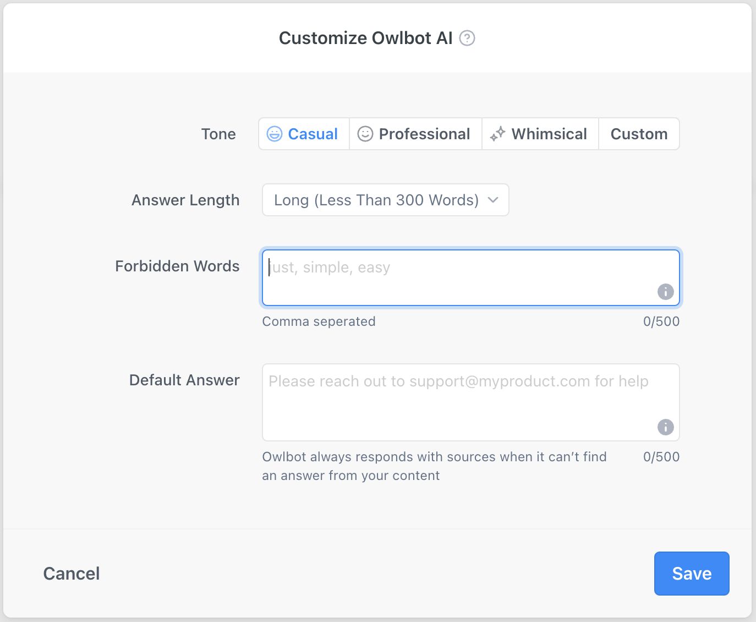Expand the chevron arrow beside Long answer length
Screen dimensions: 756x622
click(x=493, y=200)
